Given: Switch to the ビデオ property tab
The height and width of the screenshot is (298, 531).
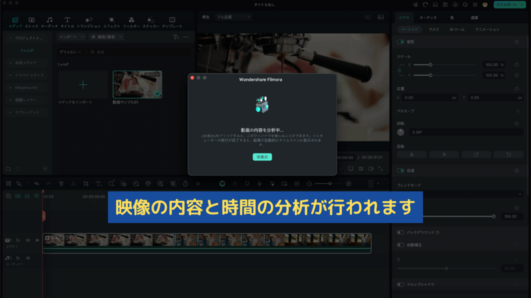Looking at the screenshot, I should (404, 18).
